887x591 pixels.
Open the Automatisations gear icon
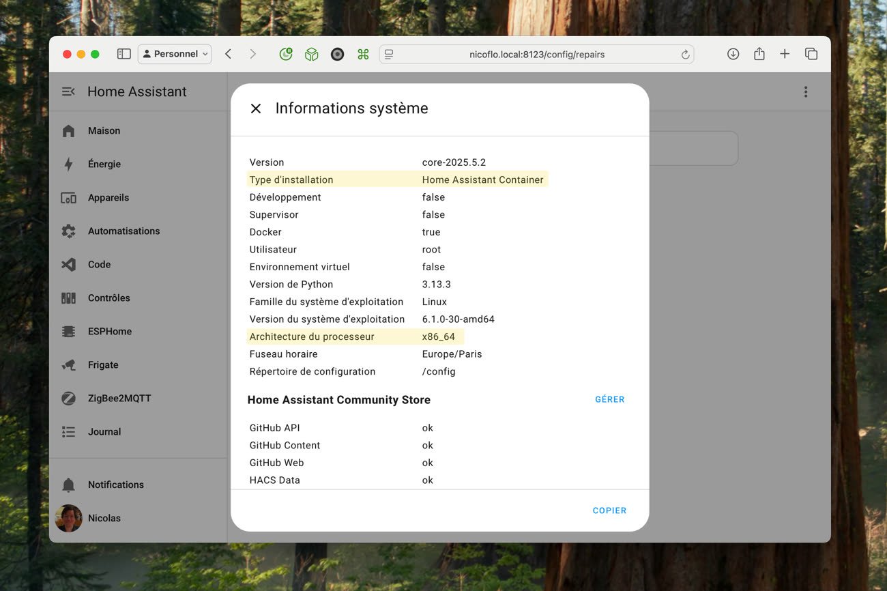(68, 231)
